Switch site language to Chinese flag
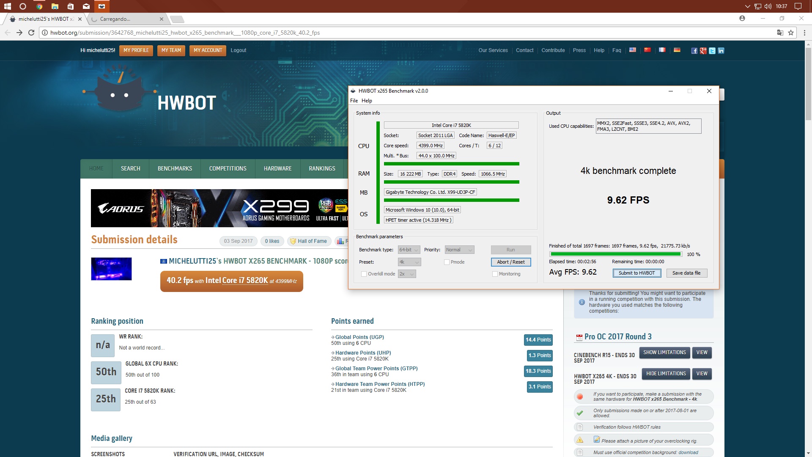This screenshot has height=457, width=812. pos(647,50)
